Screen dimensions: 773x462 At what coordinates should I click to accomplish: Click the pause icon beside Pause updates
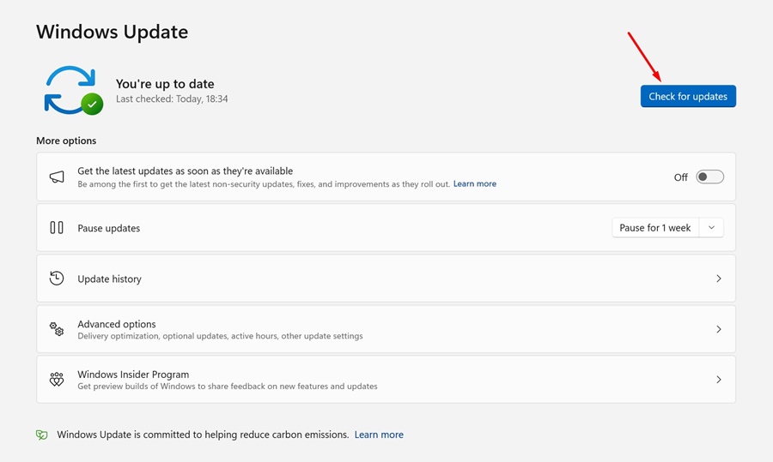(x=57, y=228)
